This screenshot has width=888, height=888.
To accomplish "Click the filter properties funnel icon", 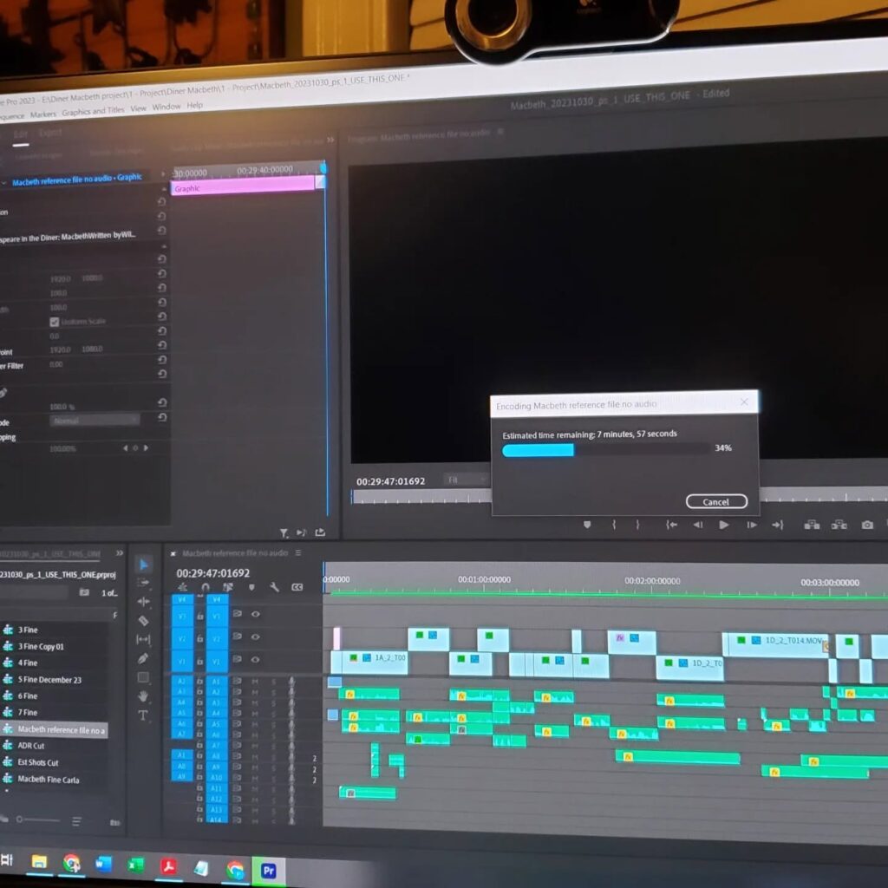I will [284, 533].
